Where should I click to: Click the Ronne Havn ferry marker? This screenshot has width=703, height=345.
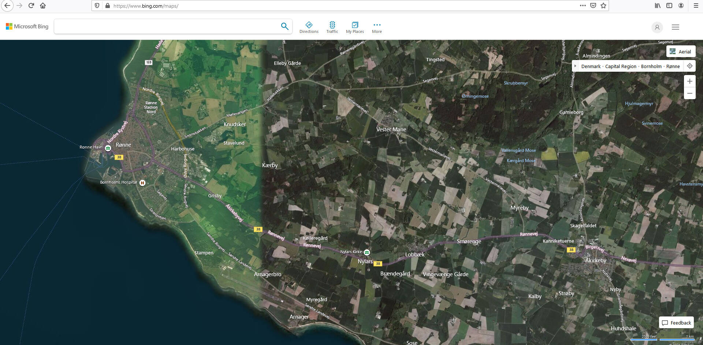coord(108,148)
